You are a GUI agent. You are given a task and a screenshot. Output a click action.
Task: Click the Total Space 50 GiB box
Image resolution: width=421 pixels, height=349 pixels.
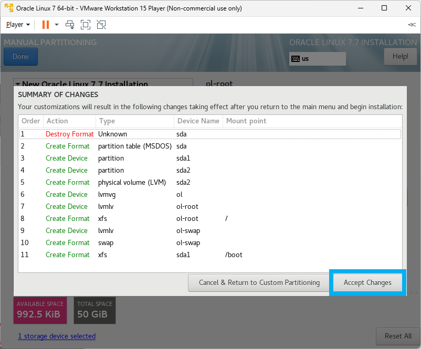tap(94, 310)
